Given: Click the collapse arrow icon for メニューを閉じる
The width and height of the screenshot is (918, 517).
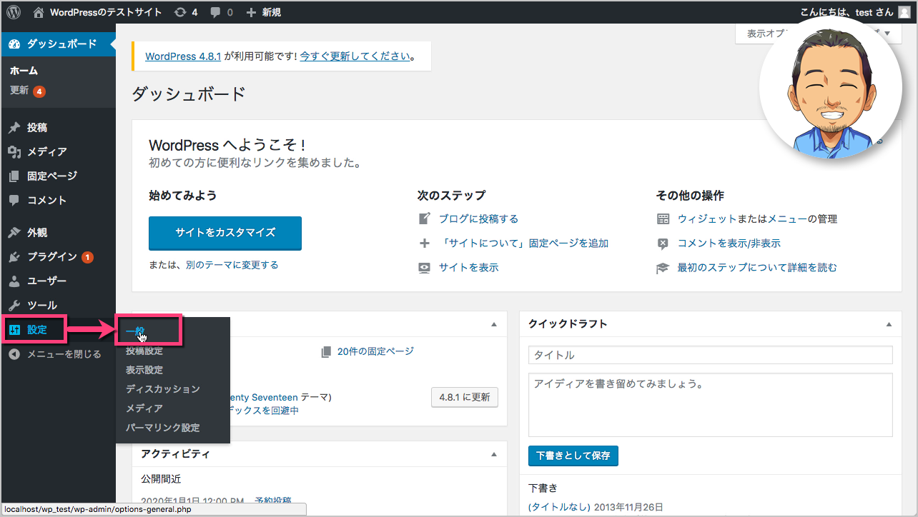Looking at the screenshot, I should click(14, 354).
